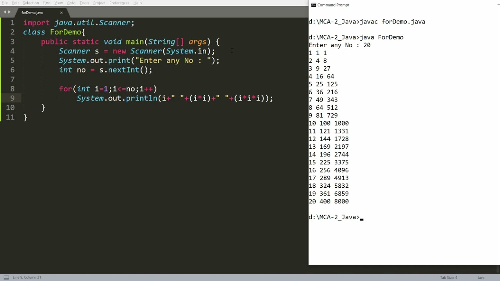Click the Line 9, Column 31 status text

coord(27,277)
